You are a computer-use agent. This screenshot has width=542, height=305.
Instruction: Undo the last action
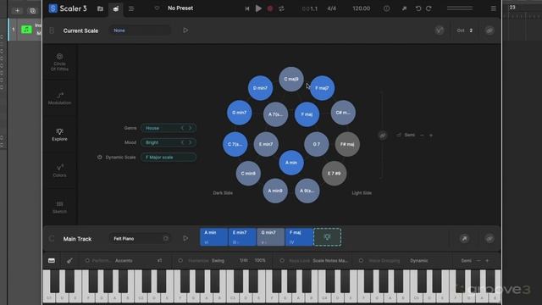418,8
